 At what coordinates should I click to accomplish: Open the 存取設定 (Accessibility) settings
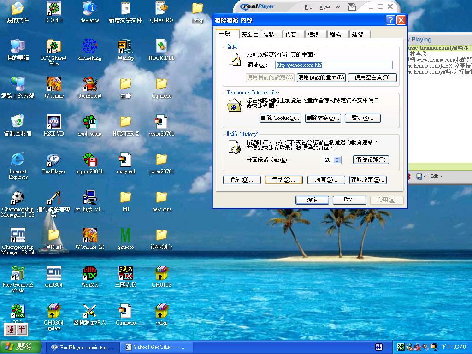[368, 180]
